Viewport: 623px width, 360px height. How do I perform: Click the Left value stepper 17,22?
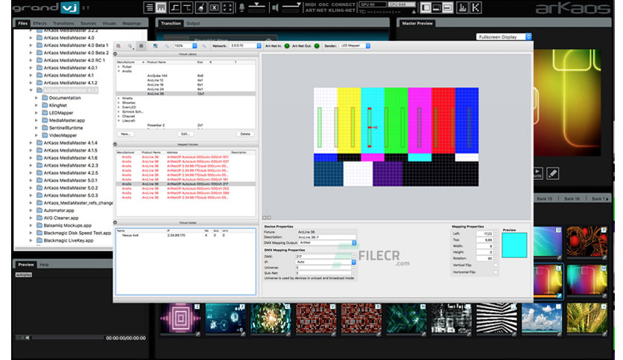[x=496, y=234]
